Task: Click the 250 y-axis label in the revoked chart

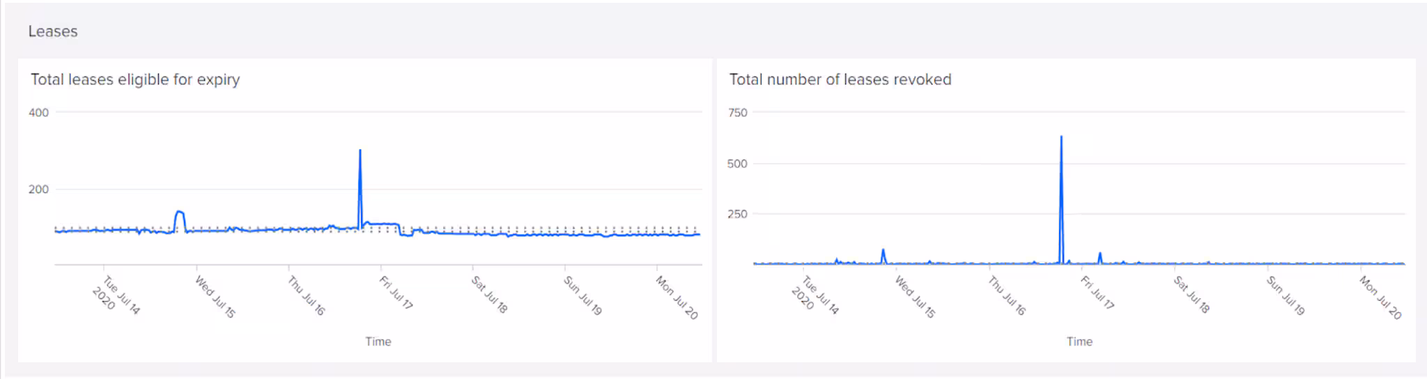Action: pos(737,214)
